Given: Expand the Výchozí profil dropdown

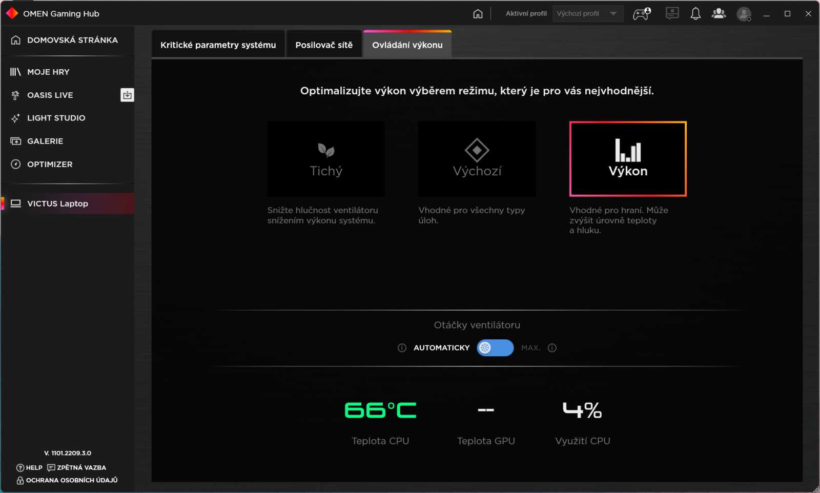Looking at the screenshot, I should (588, 14).
